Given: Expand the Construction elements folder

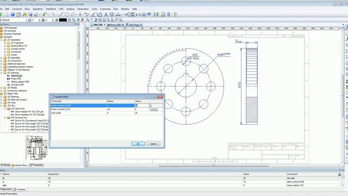Looking at the screenshot, I should 1,91.
